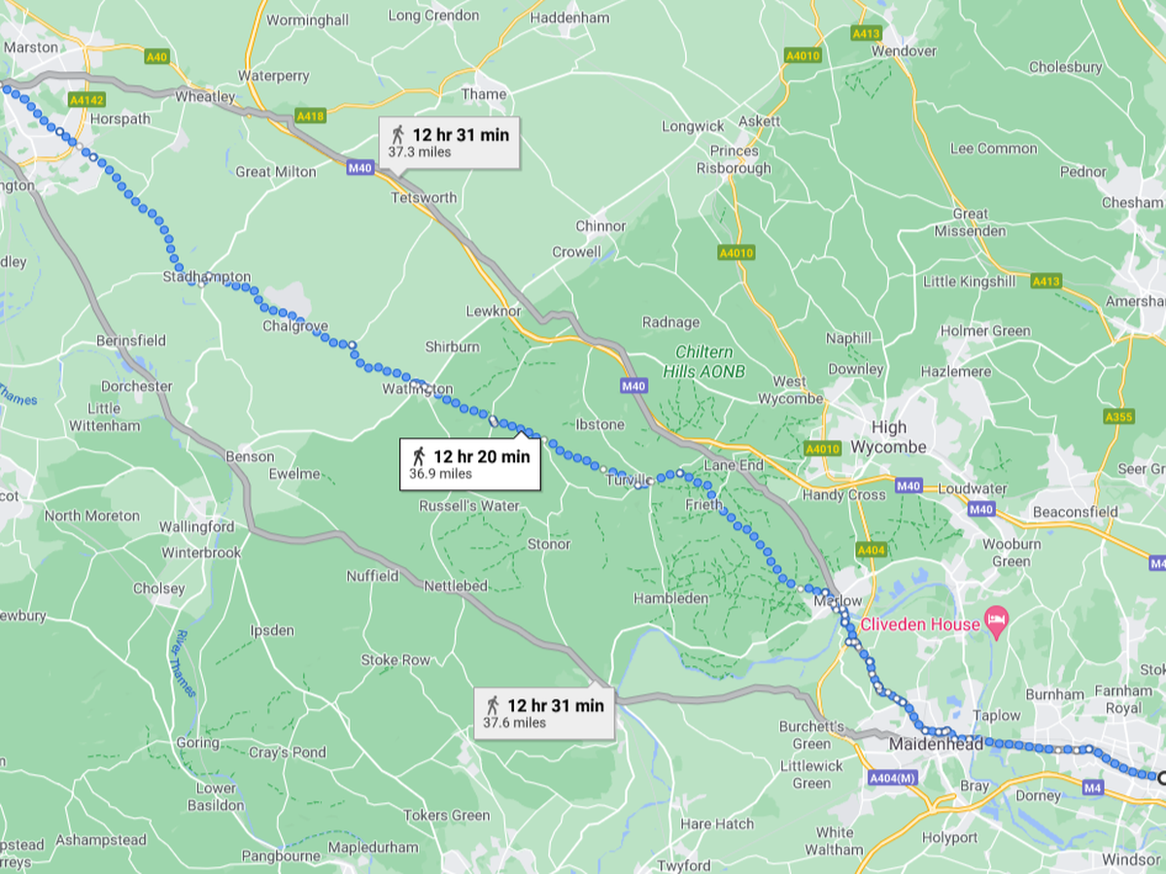Click the walking icon on the 37.3 miles label
This screenshot has width=1166, height=874.
pyautogui.click(x=397, y=134)
